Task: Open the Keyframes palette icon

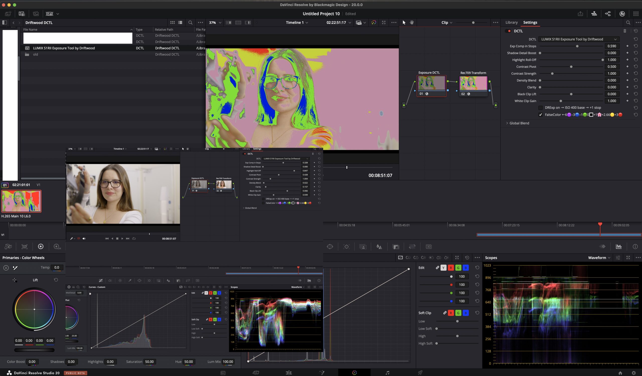Action: coord(603,246)
